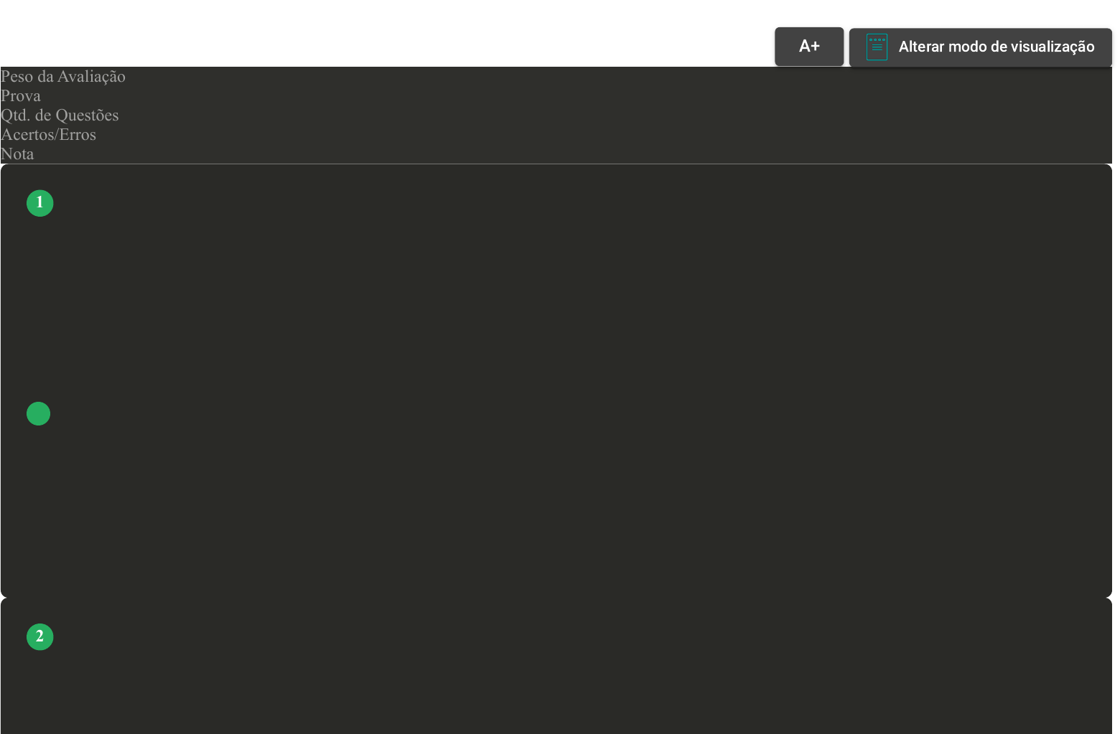Select the green question 2 badge
The image size is (1120, 734).
(x=40, y=636)
